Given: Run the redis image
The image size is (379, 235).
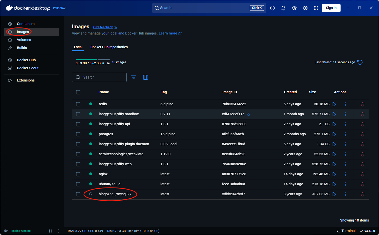Looking at the screenshot, I should point(334,104).
